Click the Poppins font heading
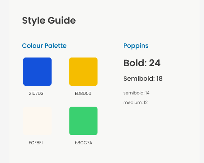Screen dimensions: 204x163 point(136,46)
